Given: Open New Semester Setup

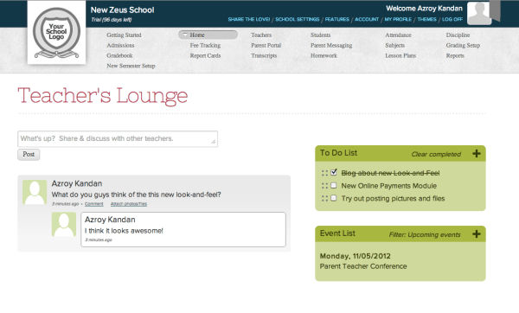Looking at the screenshot, I should pos(131,66).
